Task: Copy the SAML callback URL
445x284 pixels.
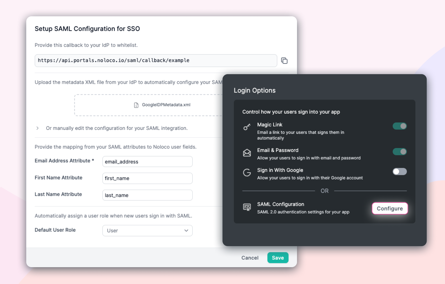Action: point(284,61)
